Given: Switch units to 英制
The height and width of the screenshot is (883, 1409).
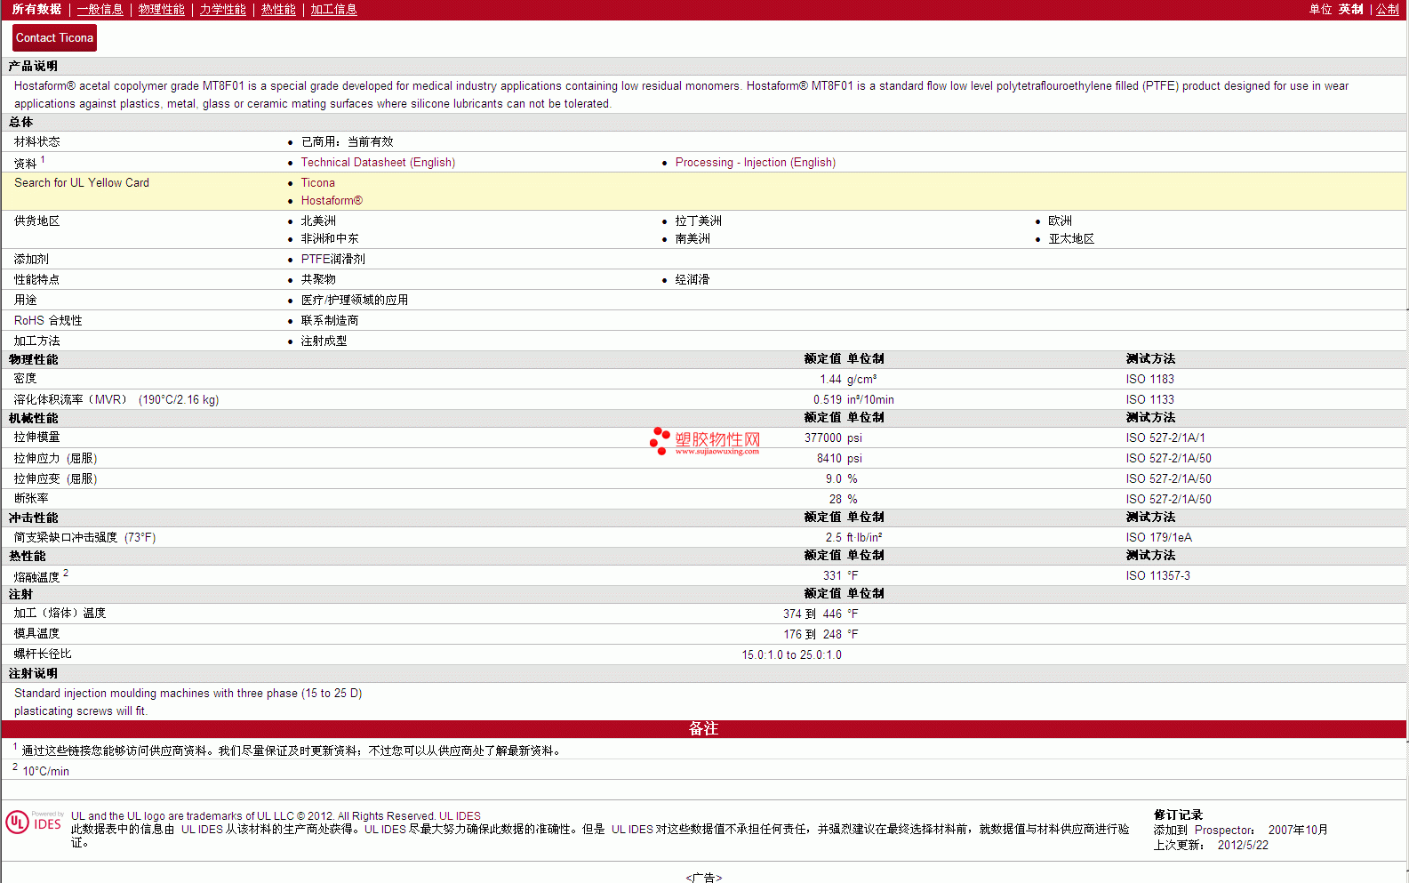Looking at the screenshot, I should pos(1351,9).
